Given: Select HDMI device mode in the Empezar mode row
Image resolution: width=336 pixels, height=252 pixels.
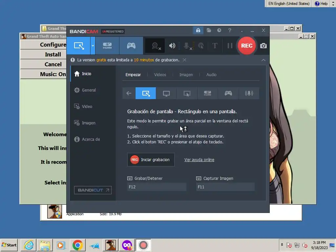Looking at the screenshot, I should [x=207, y=93].
